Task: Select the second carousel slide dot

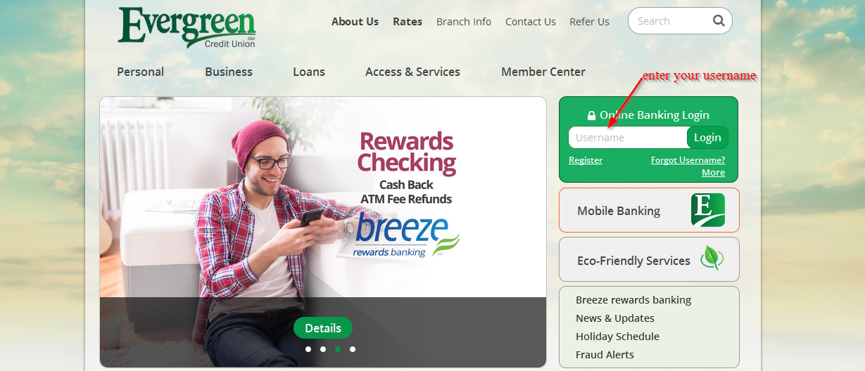Action: pos(322,349)
